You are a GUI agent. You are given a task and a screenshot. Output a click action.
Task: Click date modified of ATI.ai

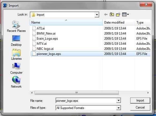(115, 28)
